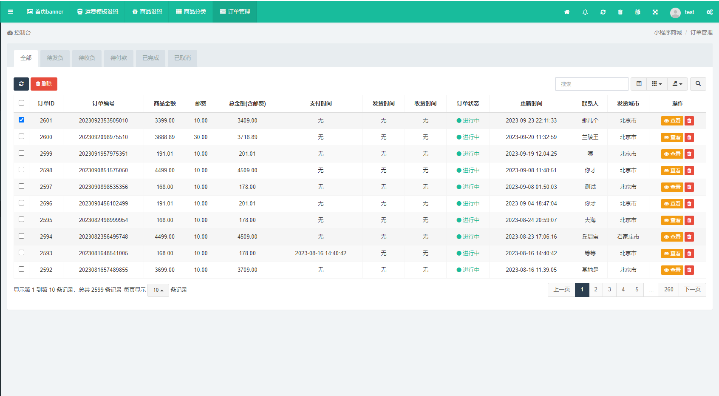
Task: Open the 商品设置 menu item
Action: [x=147, y=11]
